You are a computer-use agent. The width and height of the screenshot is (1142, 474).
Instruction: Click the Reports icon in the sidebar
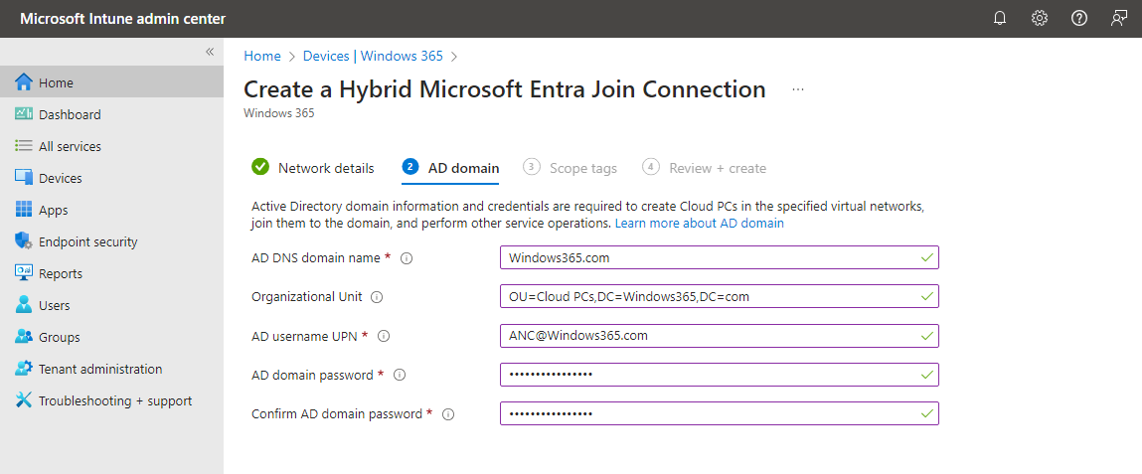click(x=24, y=273)
